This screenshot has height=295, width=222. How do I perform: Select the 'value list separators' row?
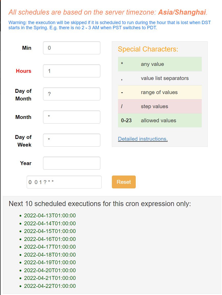(x=160, y=78)
